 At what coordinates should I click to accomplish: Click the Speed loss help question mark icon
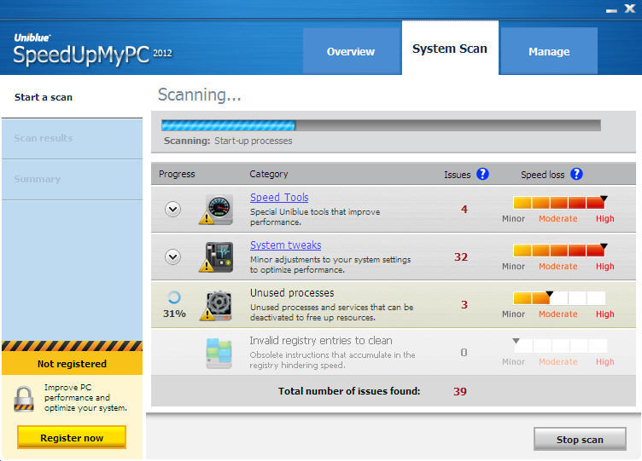(576, 174)
